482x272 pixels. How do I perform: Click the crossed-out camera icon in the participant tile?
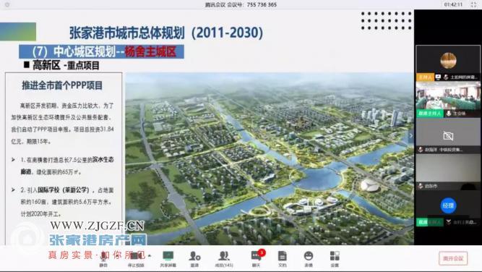tap(448, 136)
